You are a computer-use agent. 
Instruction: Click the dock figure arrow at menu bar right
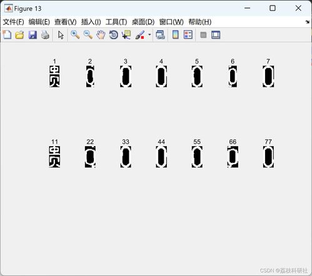coord(307,22)
